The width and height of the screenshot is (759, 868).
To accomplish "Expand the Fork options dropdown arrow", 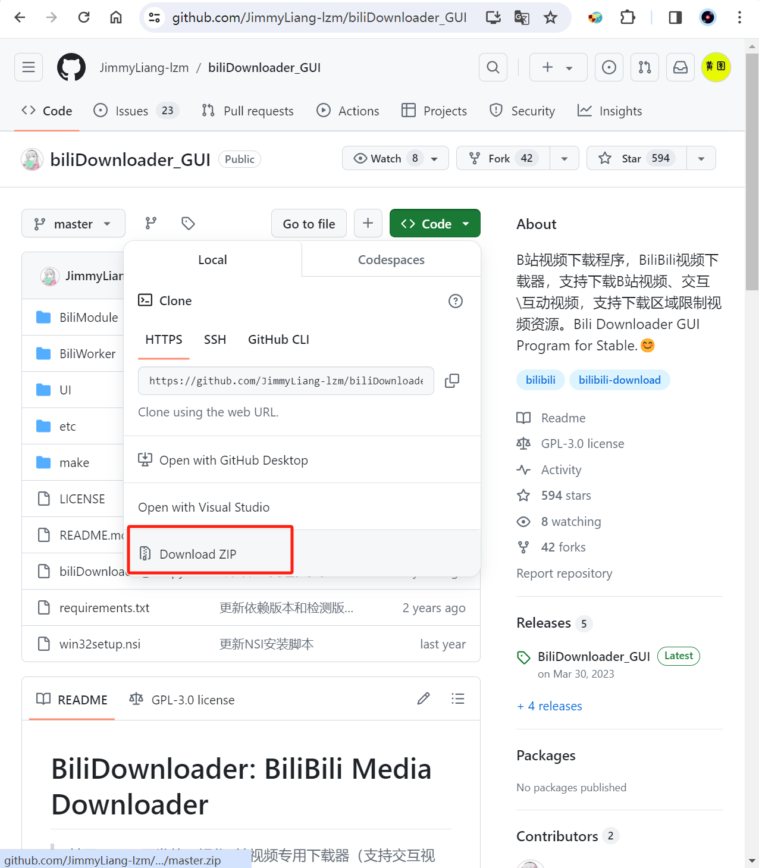I will [564, 158].
